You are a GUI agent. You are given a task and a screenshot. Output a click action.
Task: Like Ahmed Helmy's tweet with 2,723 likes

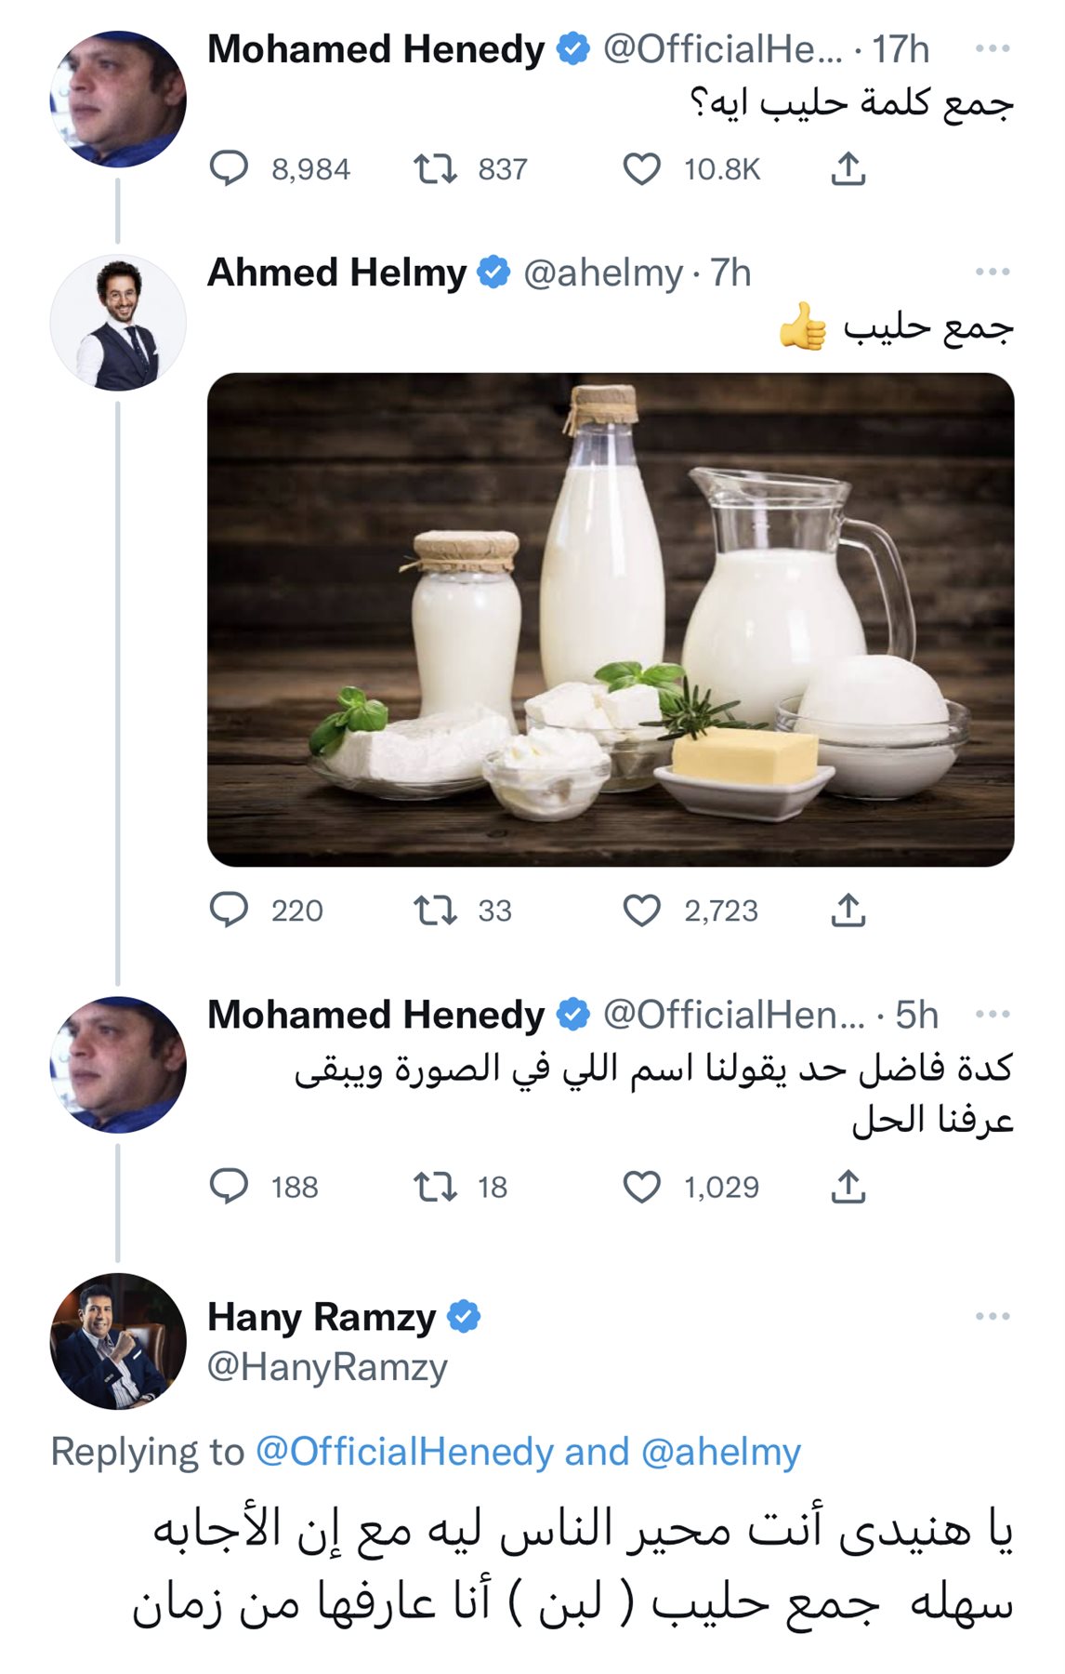(641, 910)
